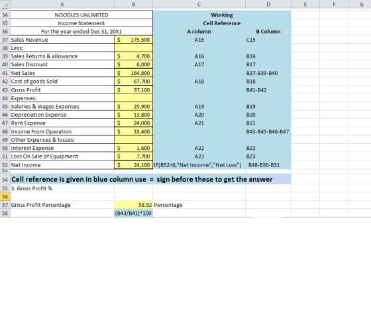The image size is (371, 309).
Task: Click the '3. Gross Profit %' cell
Action: (x=62, y=188)
